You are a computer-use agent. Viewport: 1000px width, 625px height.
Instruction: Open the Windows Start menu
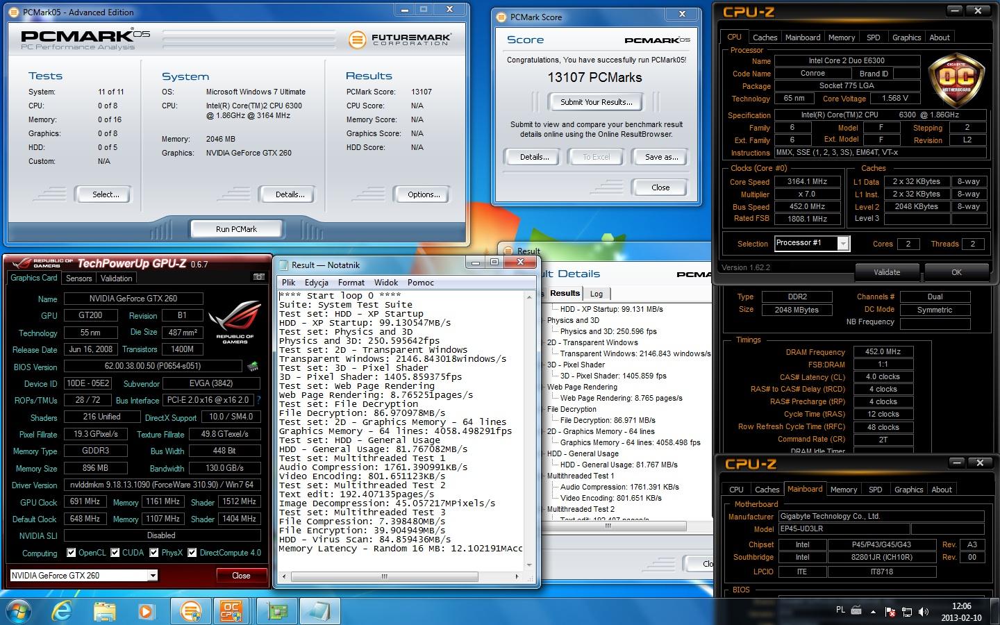tap(17, 611)
